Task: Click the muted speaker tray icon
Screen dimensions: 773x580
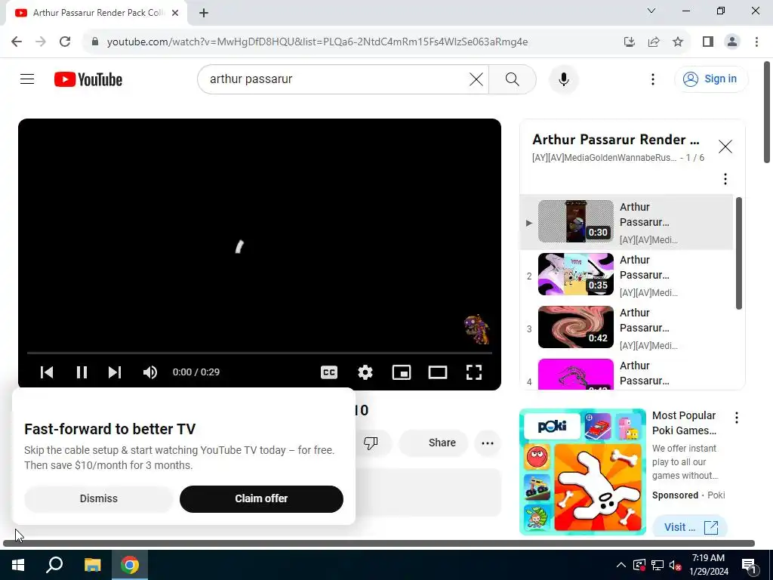Action: point(675,565)
